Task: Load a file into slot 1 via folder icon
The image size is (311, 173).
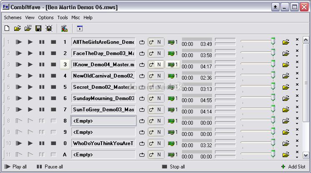Action: 286,42
